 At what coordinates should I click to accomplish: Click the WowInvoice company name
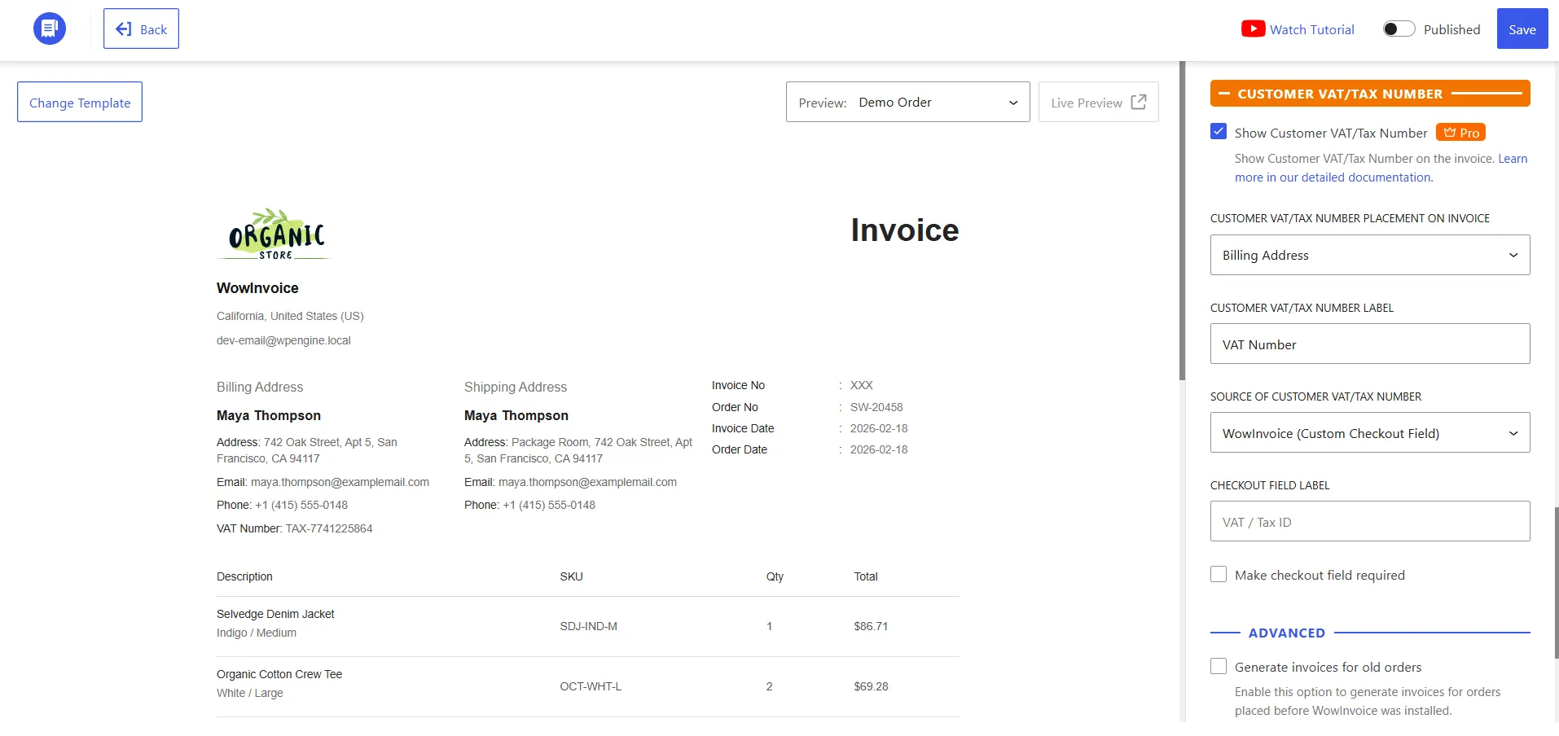pyautogui.click(x=257, y=288)
